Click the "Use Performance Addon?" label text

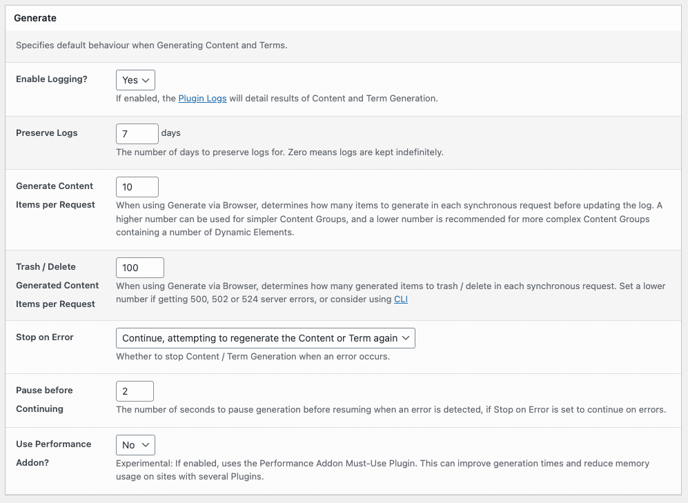coord(53,453)
